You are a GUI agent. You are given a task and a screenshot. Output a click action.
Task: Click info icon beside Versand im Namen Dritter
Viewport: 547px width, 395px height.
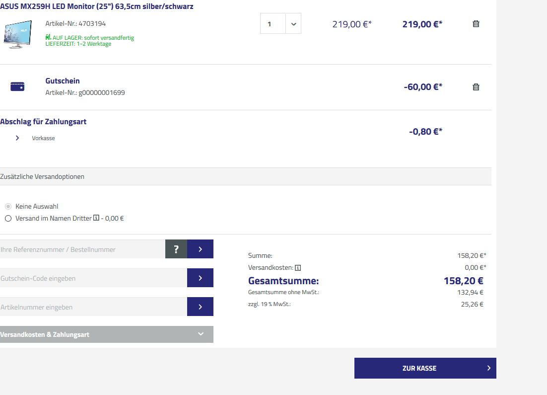96,218
